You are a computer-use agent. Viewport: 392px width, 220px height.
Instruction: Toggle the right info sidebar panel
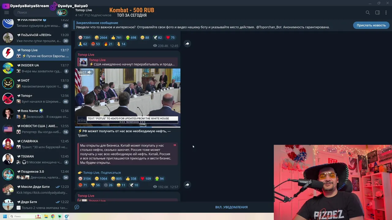click(377, 13)
